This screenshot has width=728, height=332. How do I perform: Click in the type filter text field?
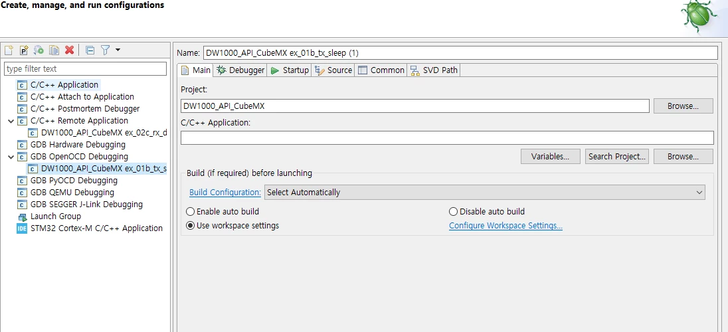tap(86, 68)
